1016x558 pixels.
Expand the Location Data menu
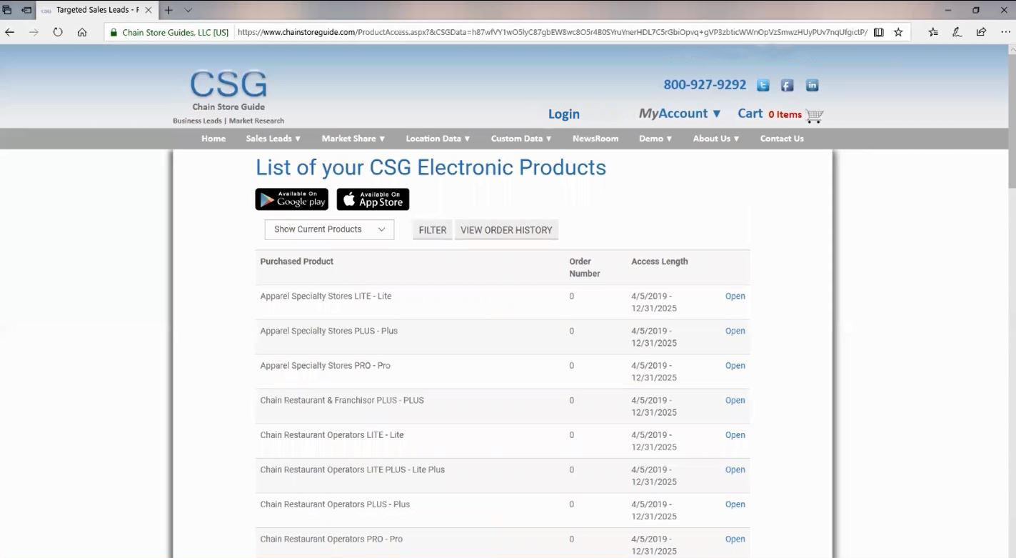pos(438,139)
